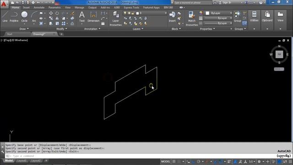Expand the Modify panel

point(61,29)
